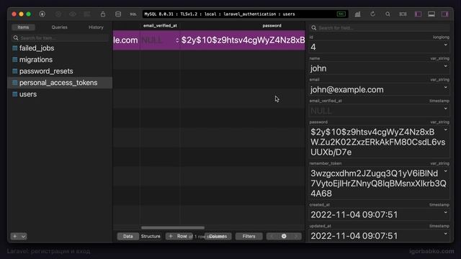Open the connection manager icon in toolbar

click(x=42, y=14)
